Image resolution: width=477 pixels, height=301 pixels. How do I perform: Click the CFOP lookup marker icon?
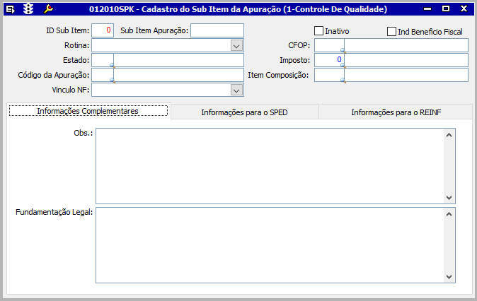click(x=343, y=50)
